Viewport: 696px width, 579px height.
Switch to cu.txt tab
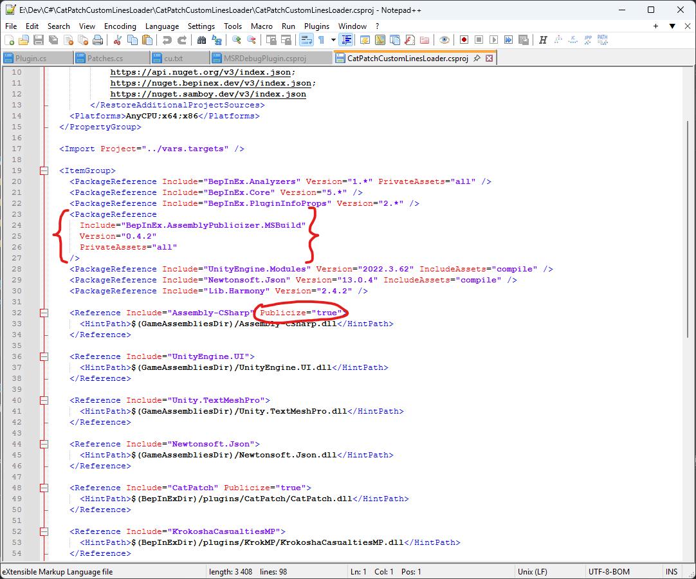click(x=179, y=58)
